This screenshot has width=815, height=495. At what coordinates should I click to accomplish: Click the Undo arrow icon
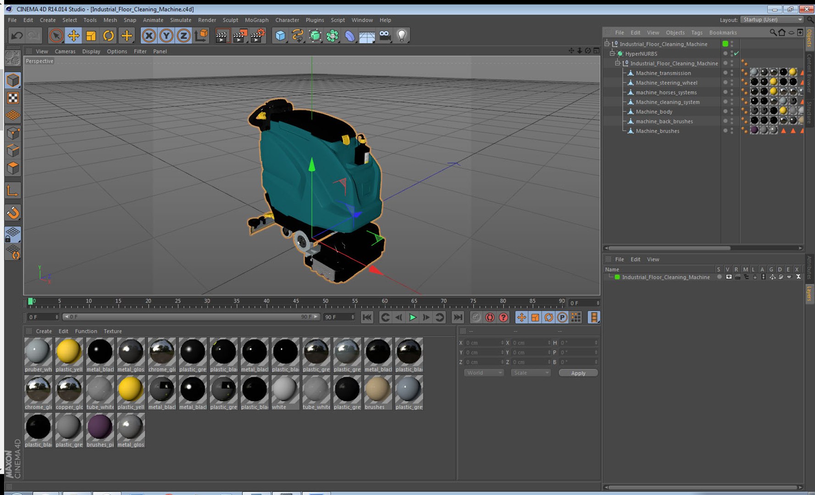(17, 36)
